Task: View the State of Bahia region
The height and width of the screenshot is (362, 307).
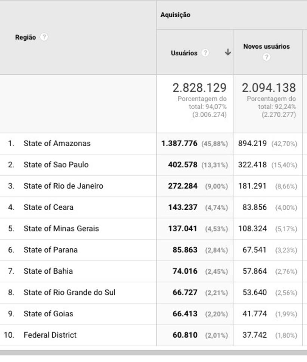Action: click(x=48, y=271)
